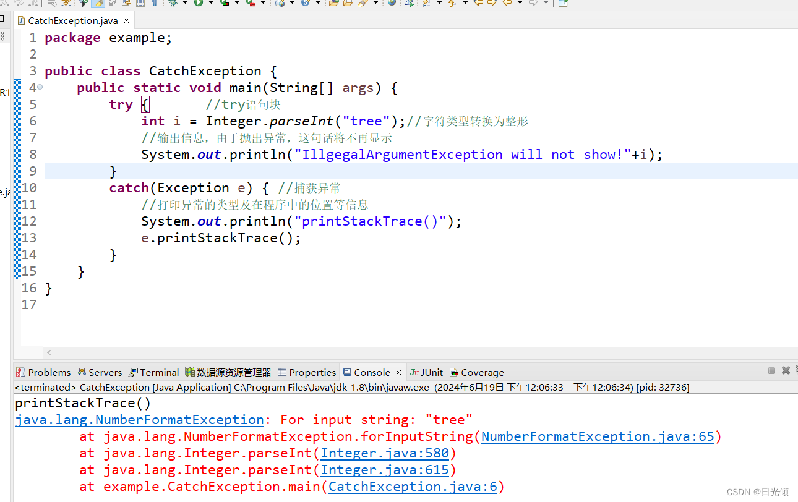Open Integer.java:580 stack trace link

click(385, 453)
